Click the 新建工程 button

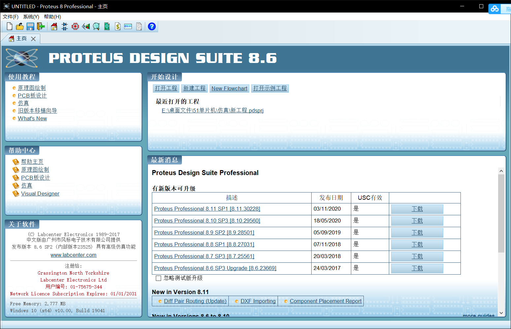(x=194, y=88)
